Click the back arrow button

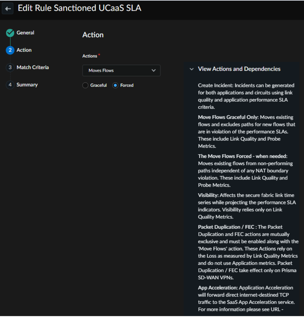8,9
